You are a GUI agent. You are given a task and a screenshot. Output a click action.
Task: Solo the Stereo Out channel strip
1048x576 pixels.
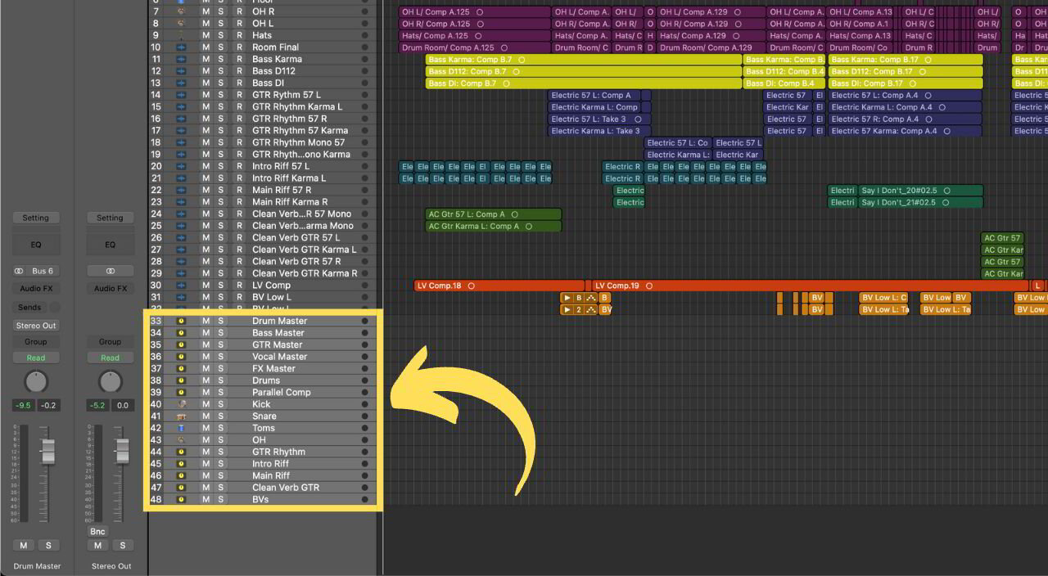[x=123, y=545]
